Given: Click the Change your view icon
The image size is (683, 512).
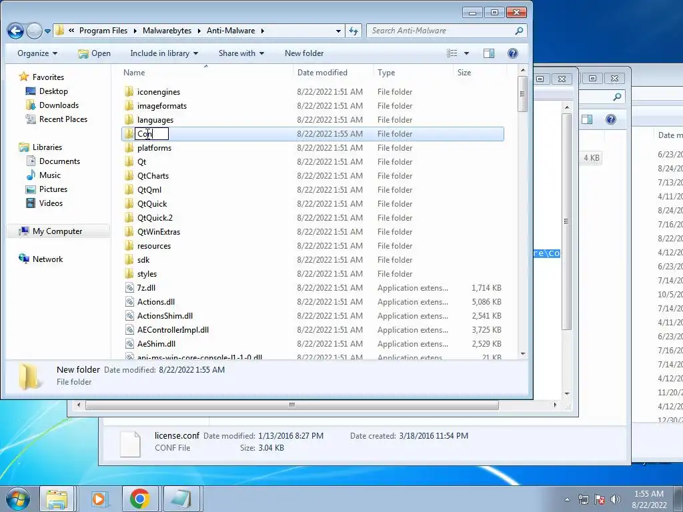Looking at the screenshot, I should pos(452,53).
